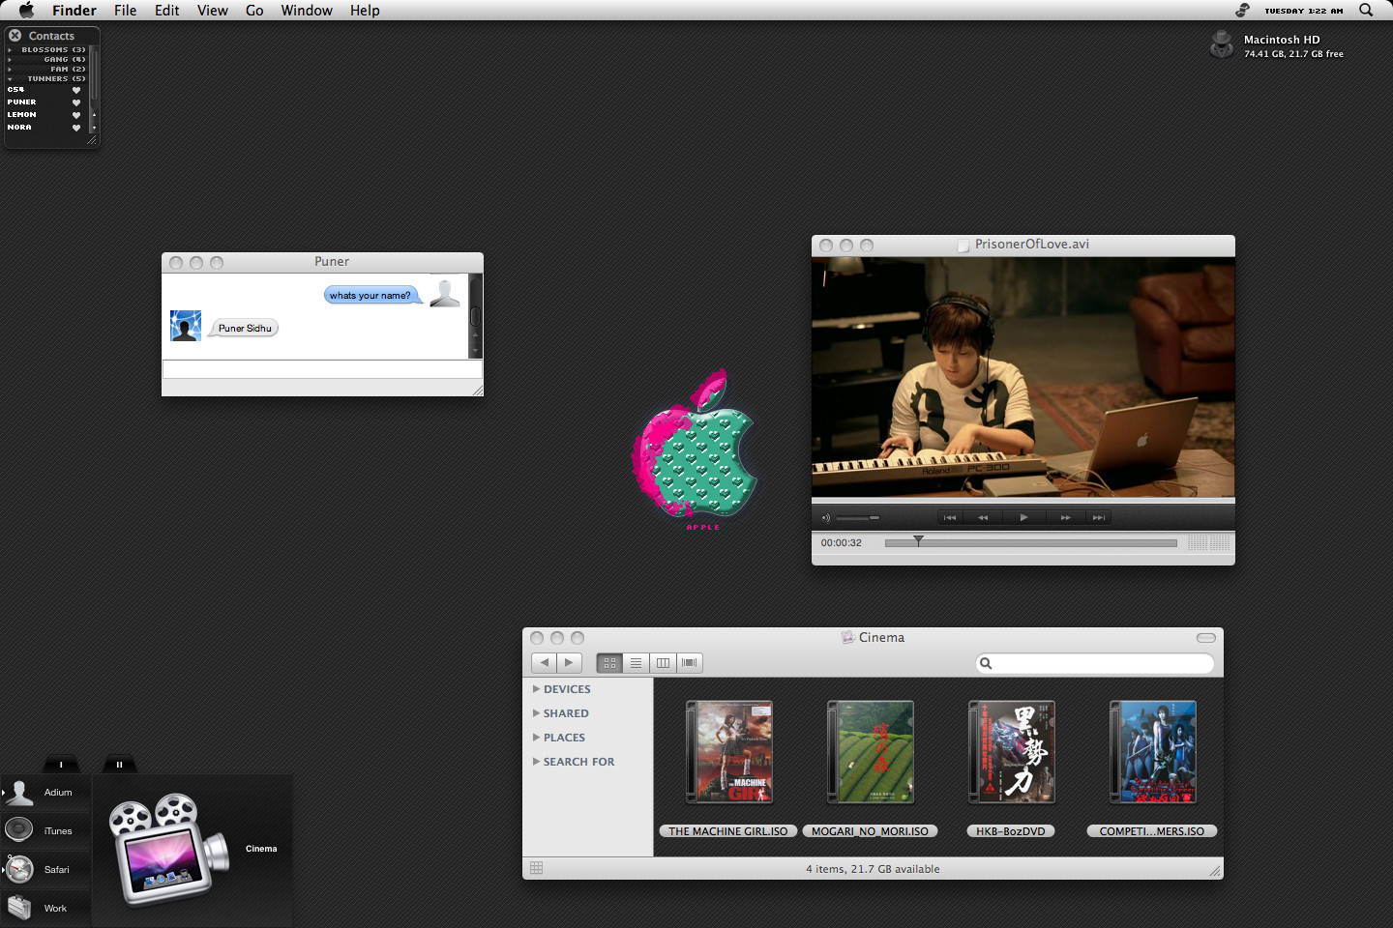1393x928 pixels.
Task: Switch Cinema window to Cover Flow view
Action: click(689, 663)
